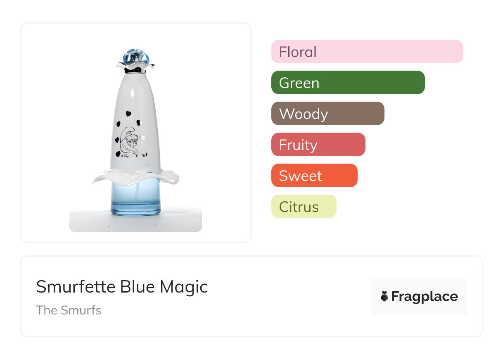Click the topmost black heart on bottle
This screenshot has width=503, height=357.
pyautogui.click(x=129, y=113)
